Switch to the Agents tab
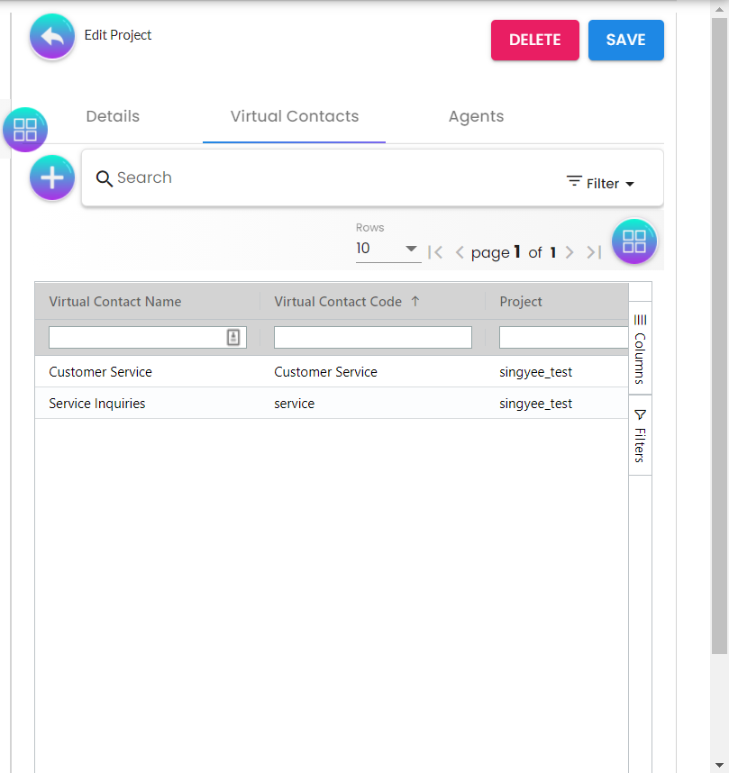The width and height of the screenshot is (729, 773). coord(476,116)
